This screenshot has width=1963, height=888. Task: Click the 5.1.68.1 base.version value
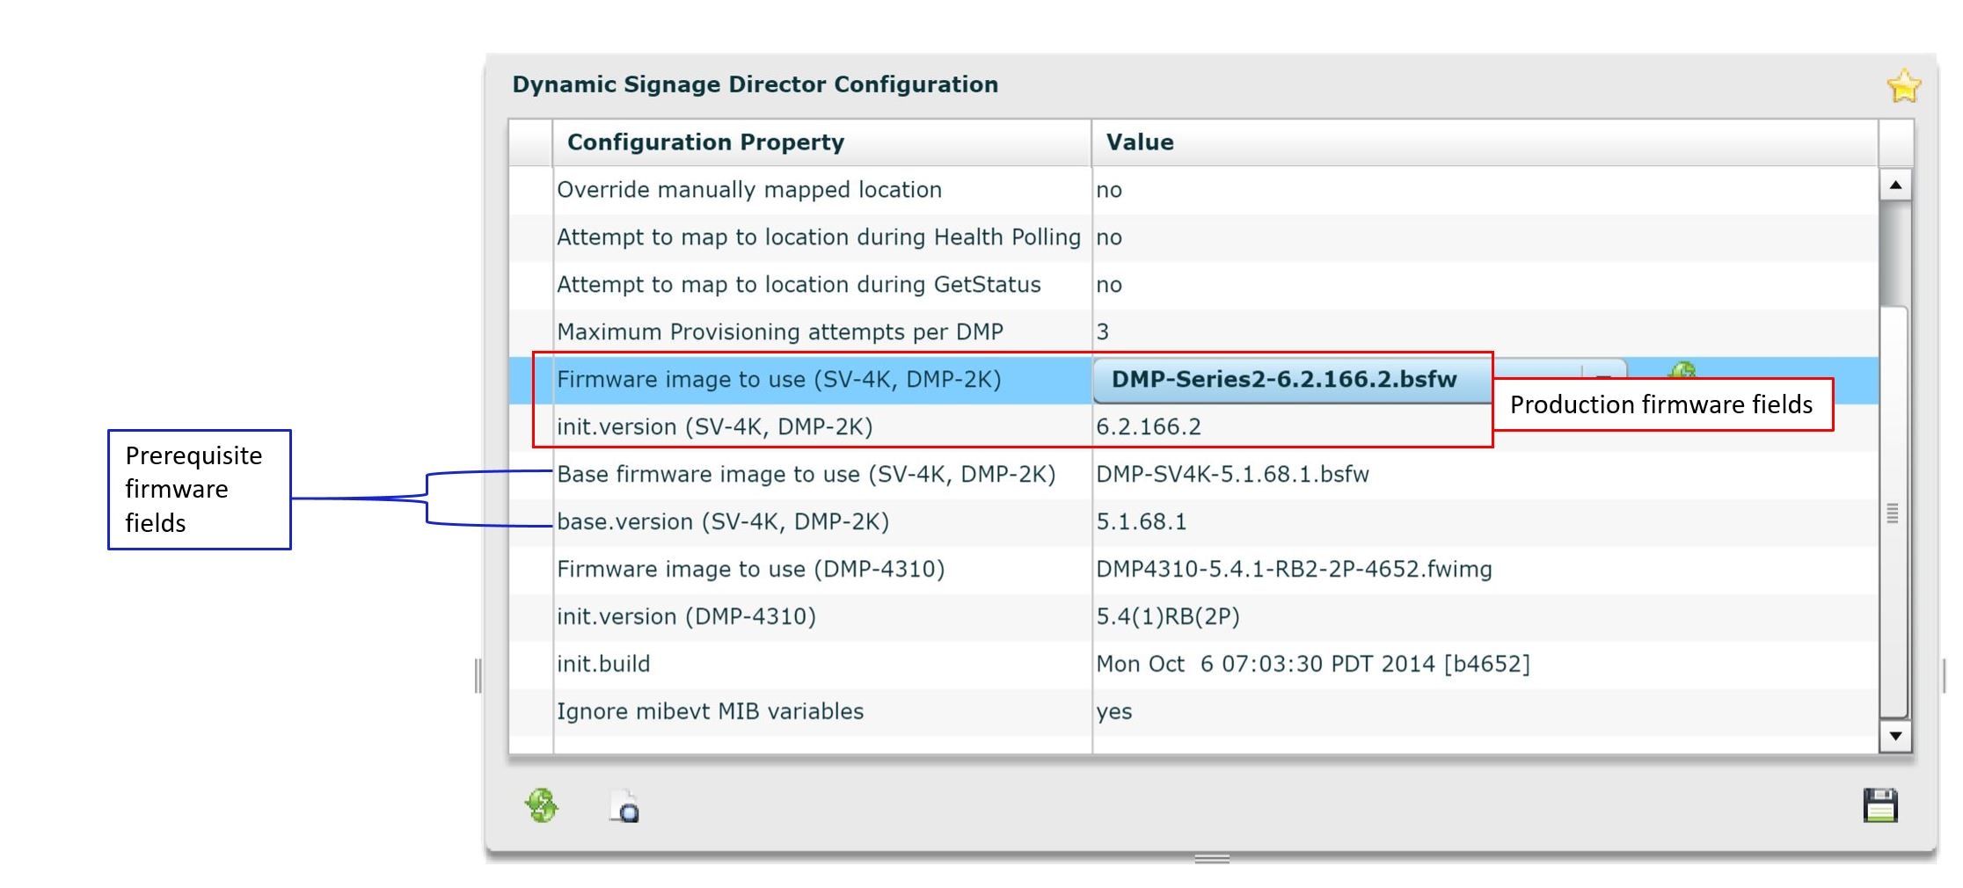pos(1141,522)
